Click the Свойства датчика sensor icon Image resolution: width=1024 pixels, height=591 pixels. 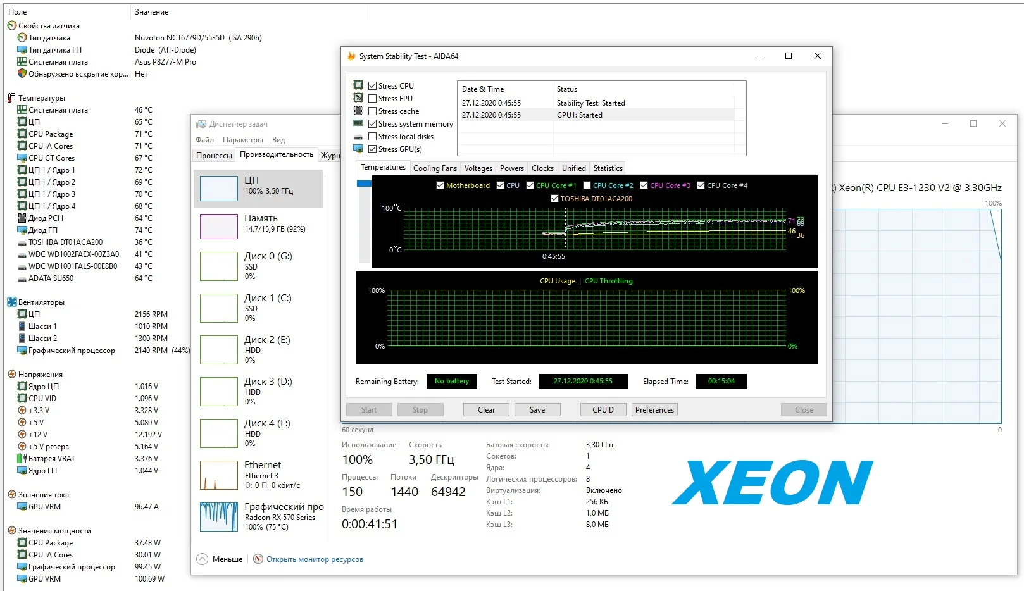click(x=11, y=26)
